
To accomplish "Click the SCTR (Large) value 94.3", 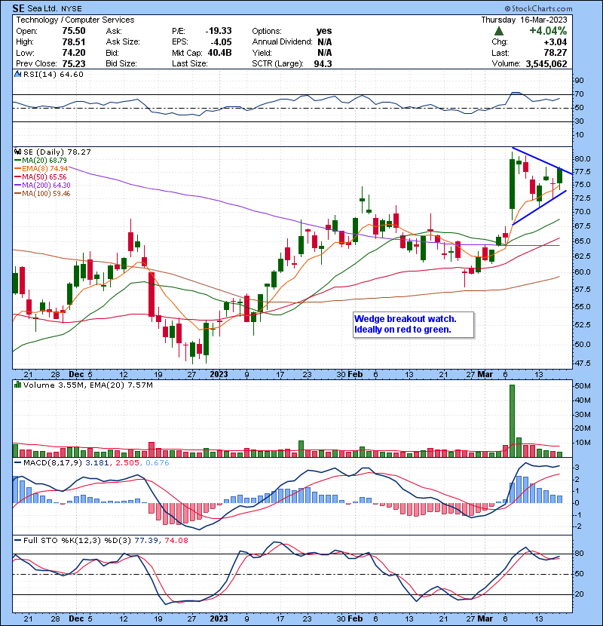I will coord(323,64).
